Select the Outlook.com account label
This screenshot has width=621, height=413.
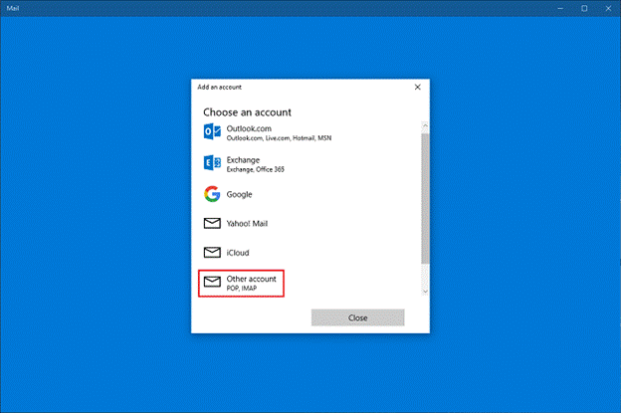click(x=249, y=128)
